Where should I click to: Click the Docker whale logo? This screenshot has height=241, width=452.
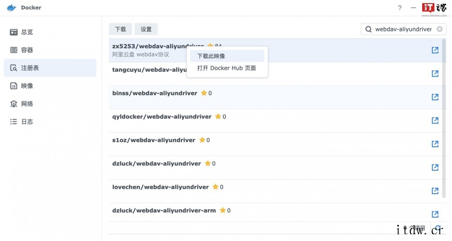click(x=12, y=8)
